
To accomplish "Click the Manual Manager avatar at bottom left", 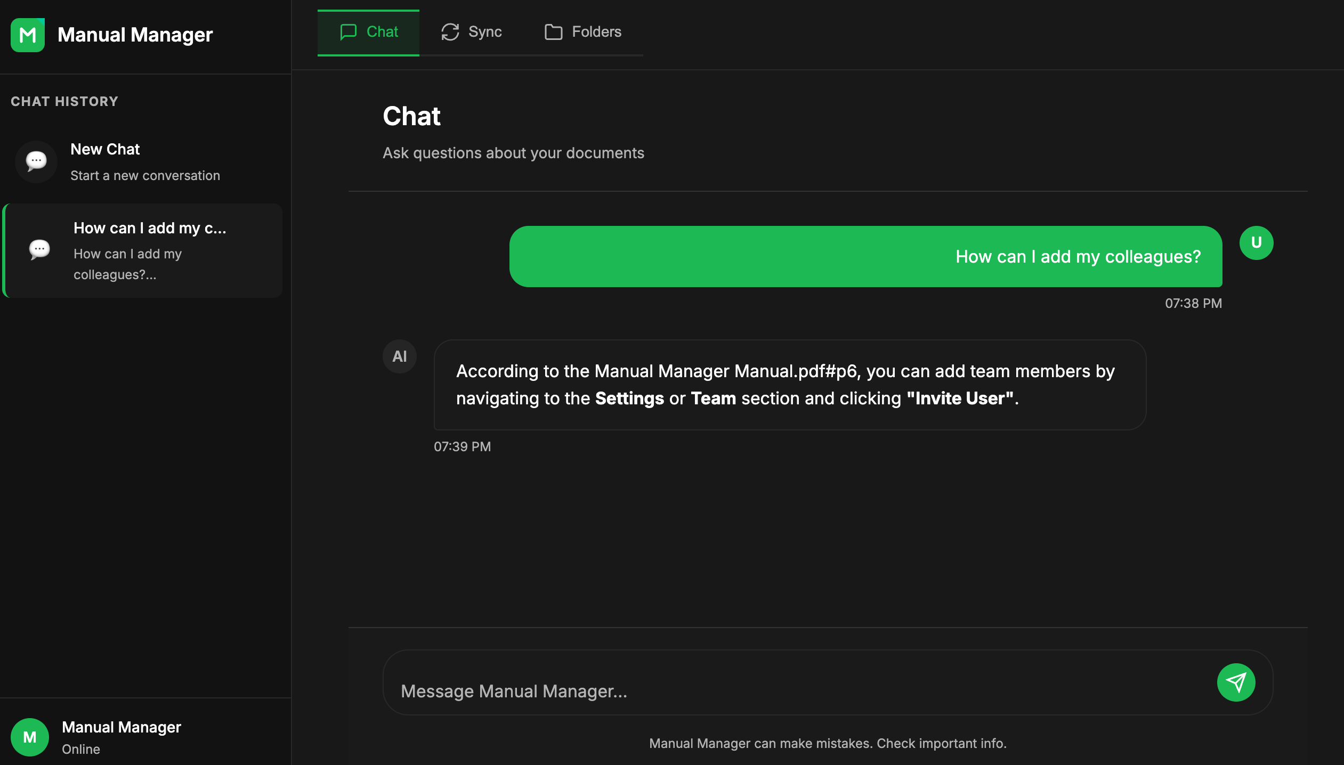I will [x=29, y=737].
